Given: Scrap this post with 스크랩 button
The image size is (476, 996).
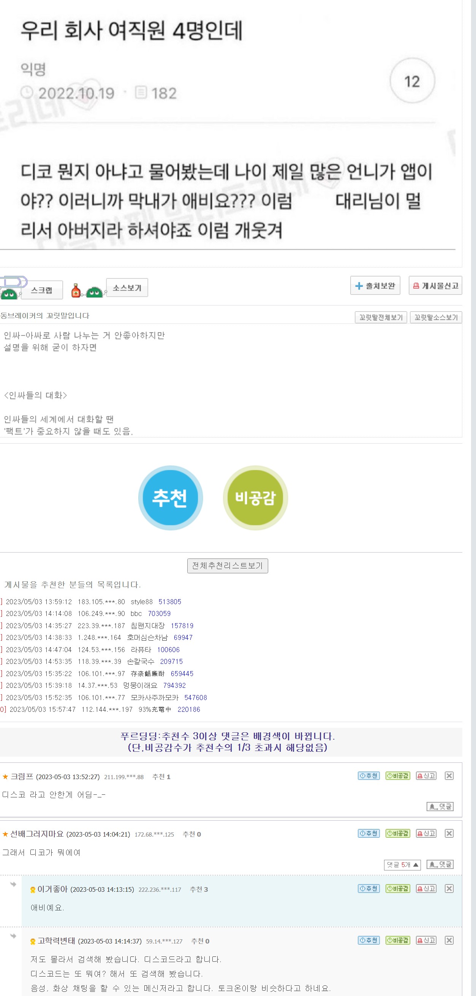Looking at the screenshot, I should coord(41,290).
